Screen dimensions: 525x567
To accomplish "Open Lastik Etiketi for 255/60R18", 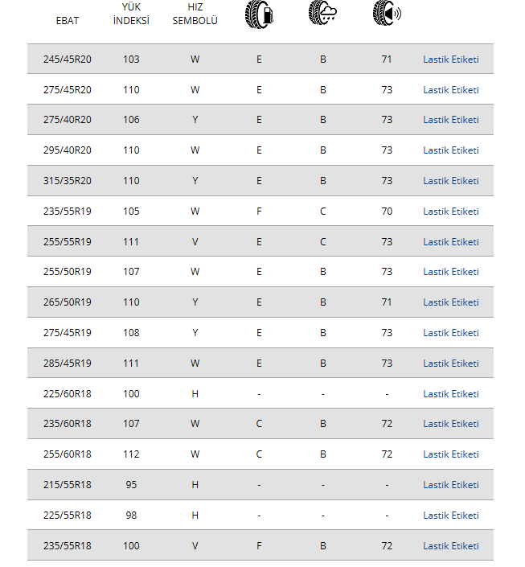I will 450,454.
